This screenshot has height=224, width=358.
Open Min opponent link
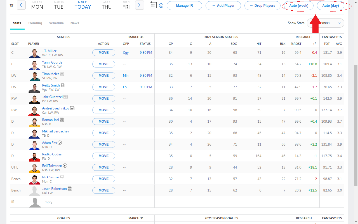[x=126, y=76]
